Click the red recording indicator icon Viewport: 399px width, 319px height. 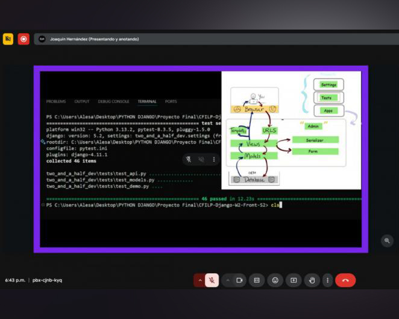(x=24, y=39)
